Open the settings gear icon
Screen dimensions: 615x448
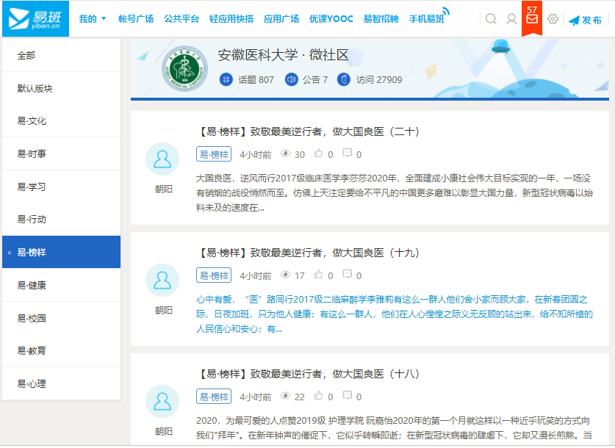pos(553,19)
